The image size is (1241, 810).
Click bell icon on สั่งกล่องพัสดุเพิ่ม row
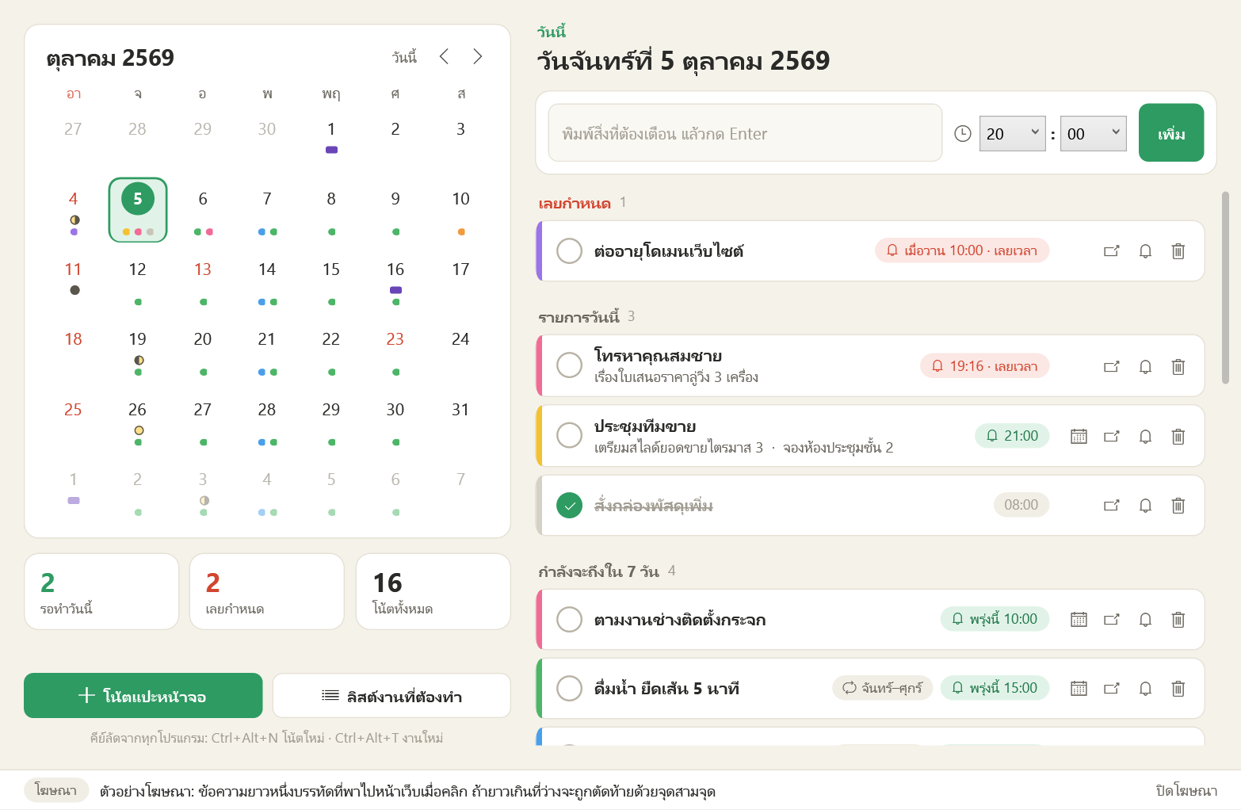pyautogui.click(x=1145, y=505)
